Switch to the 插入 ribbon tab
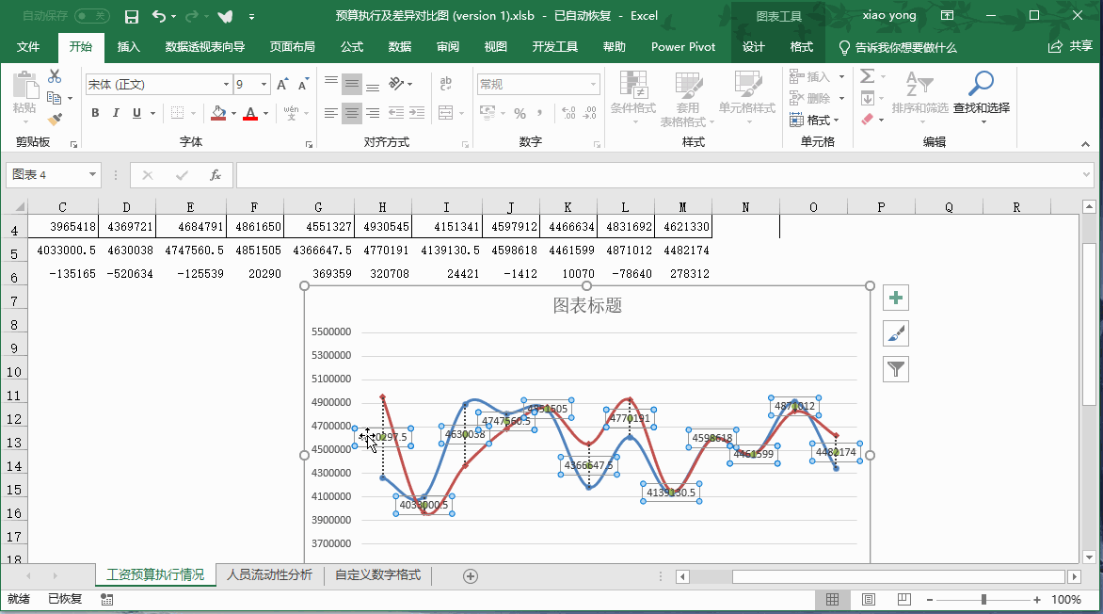Viewport: 1103px width, 614px height. [128, 47]
